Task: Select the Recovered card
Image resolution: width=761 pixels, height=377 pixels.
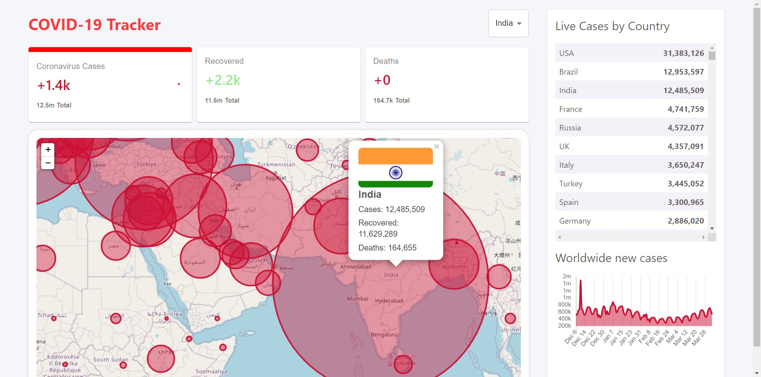Action: pos(279,85)
